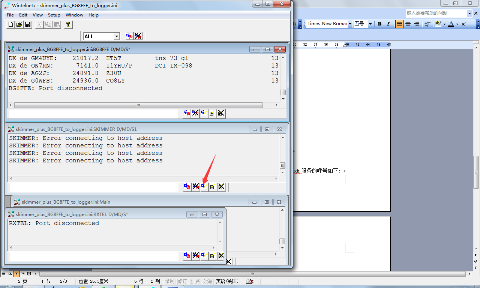Open the Setup menu in Wintelnetx
This screenshot has height=288, width=480.
[54, 15]
